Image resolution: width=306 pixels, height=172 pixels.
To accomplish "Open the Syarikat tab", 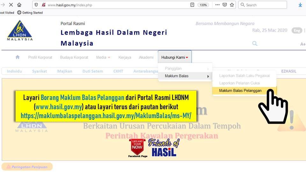I will point(40,71).
